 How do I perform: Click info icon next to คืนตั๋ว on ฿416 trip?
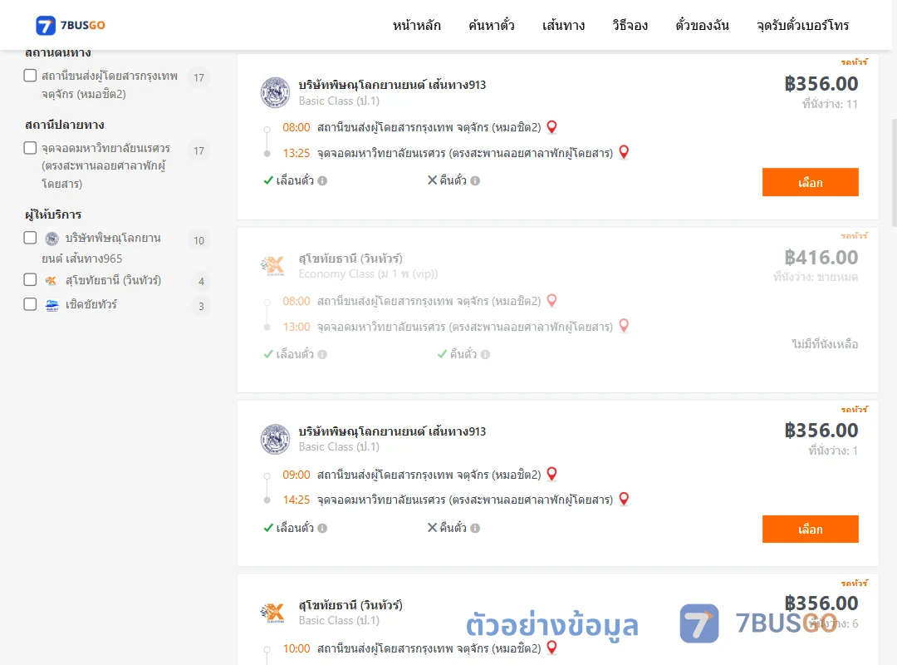click(486, 355)
